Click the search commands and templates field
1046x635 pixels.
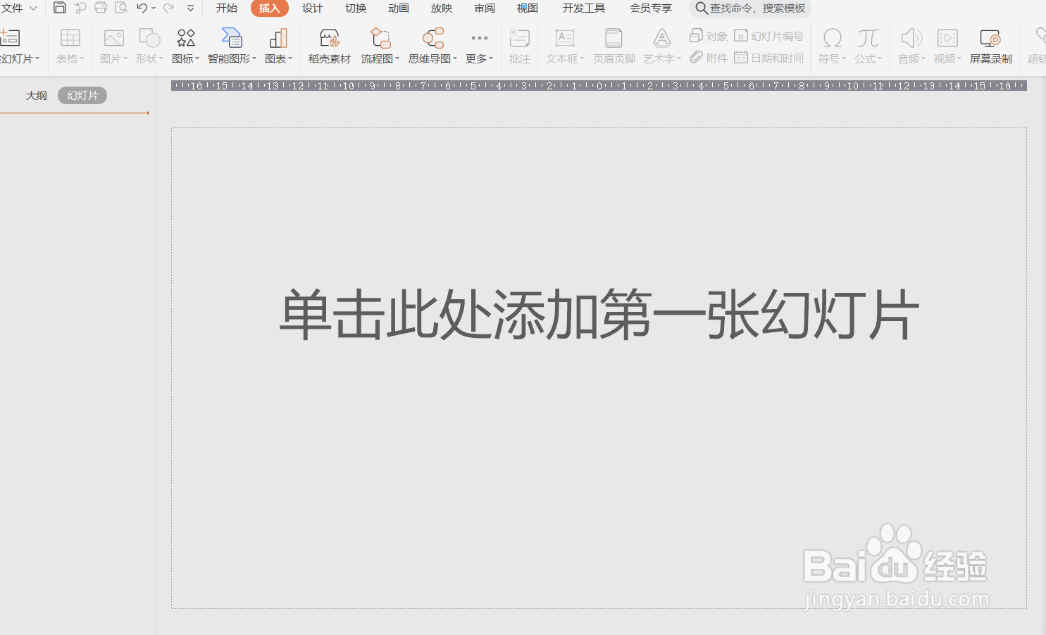[x=750, y=8]
